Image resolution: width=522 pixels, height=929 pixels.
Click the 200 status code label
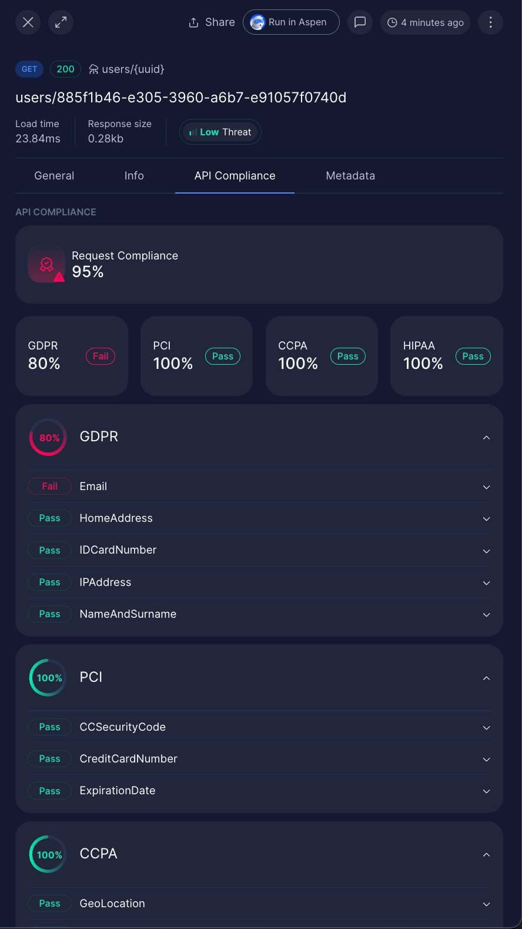point(65,69)
